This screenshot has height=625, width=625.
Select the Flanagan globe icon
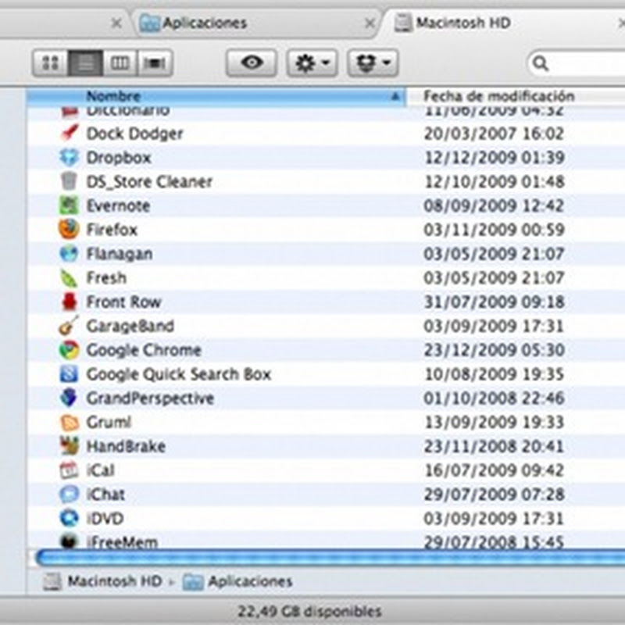tap(69, 253)
